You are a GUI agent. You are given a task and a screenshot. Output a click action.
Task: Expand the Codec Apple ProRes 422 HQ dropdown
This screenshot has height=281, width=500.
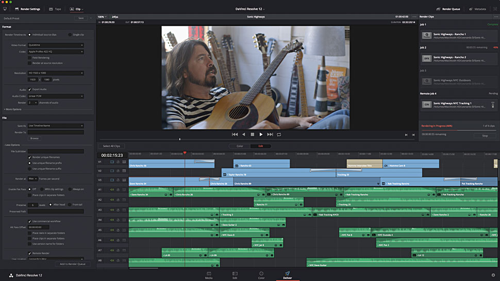coord(56,51)
